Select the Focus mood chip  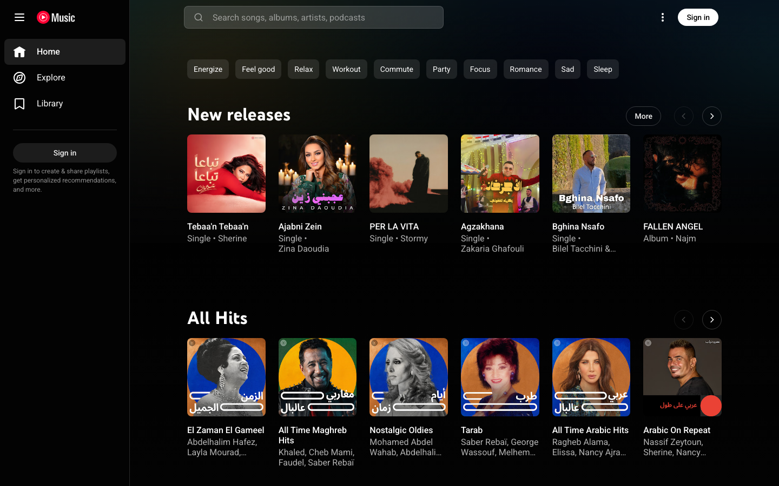tap(480, 69)
